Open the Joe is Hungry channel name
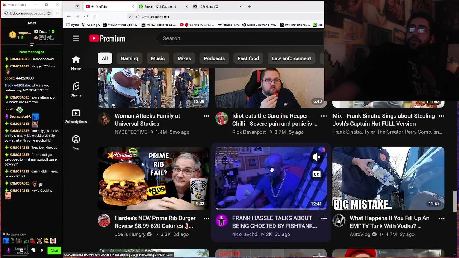This screenshot has height=258, width=459. point(130,234)
